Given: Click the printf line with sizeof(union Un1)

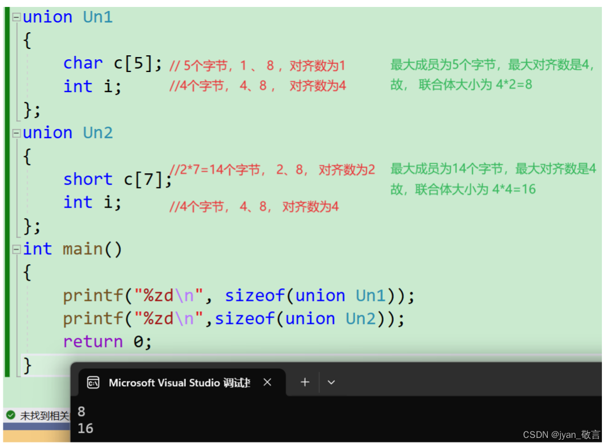Looking at the screenshot, I should 239,296.
